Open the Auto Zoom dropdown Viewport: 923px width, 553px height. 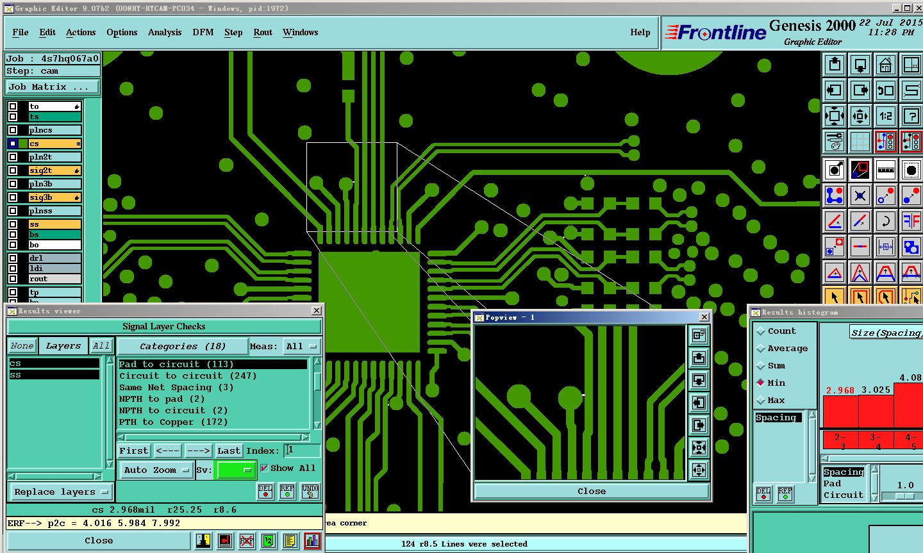pyautogui.click(x=156, y=470)
